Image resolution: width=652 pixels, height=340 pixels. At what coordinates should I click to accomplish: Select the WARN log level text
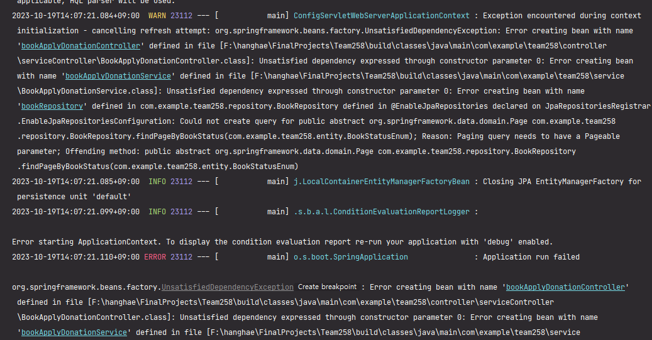[157, 16]
